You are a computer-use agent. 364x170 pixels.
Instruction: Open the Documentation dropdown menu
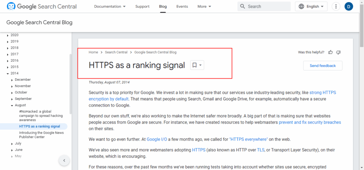[110, 6]
